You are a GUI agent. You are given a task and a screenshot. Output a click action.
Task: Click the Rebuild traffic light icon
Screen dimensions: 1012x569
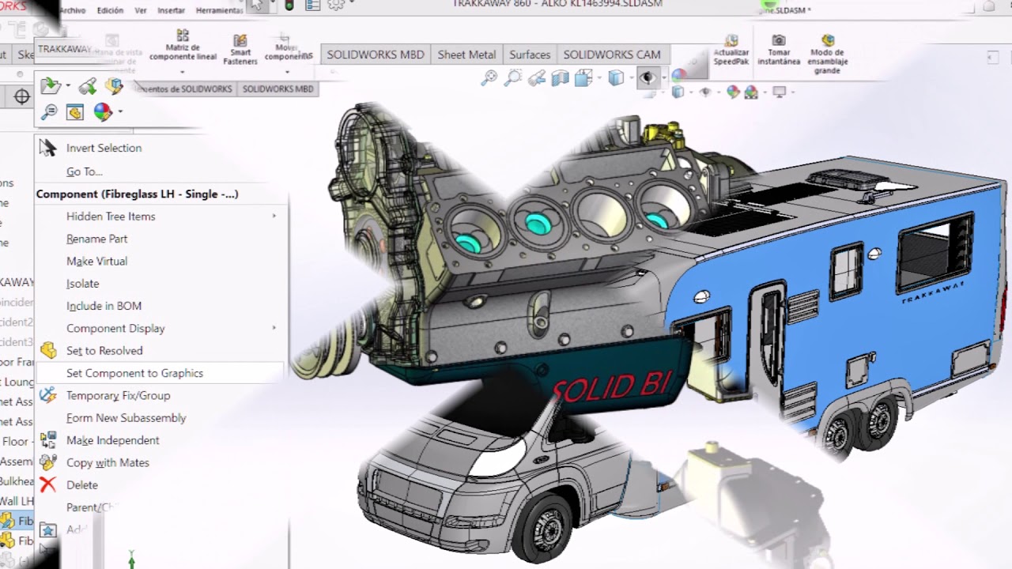[x=289, y=6]
